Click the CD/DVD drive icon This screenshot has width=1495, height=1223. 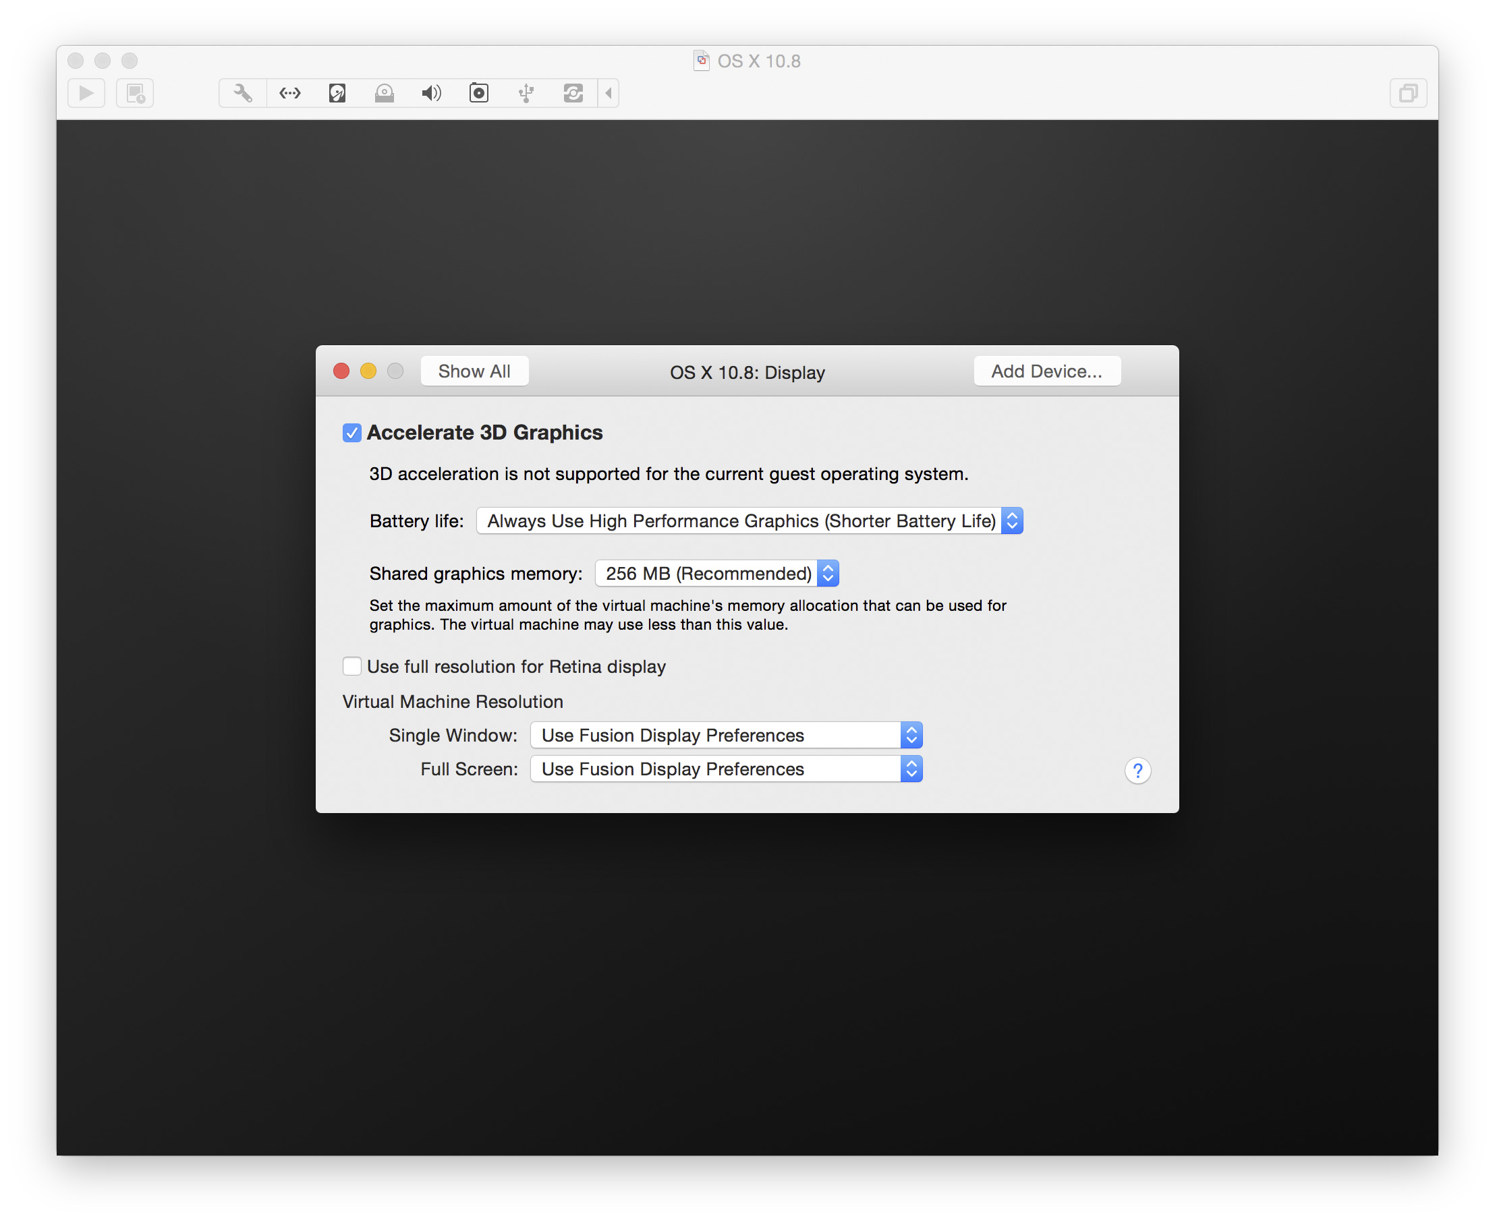(x=384, y=93)
